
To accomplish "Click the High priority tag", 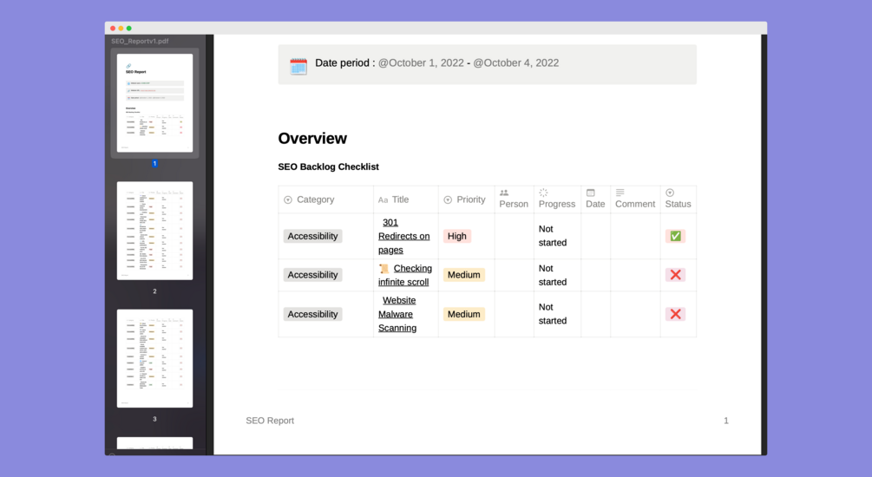I will click(x=457, y=236).
